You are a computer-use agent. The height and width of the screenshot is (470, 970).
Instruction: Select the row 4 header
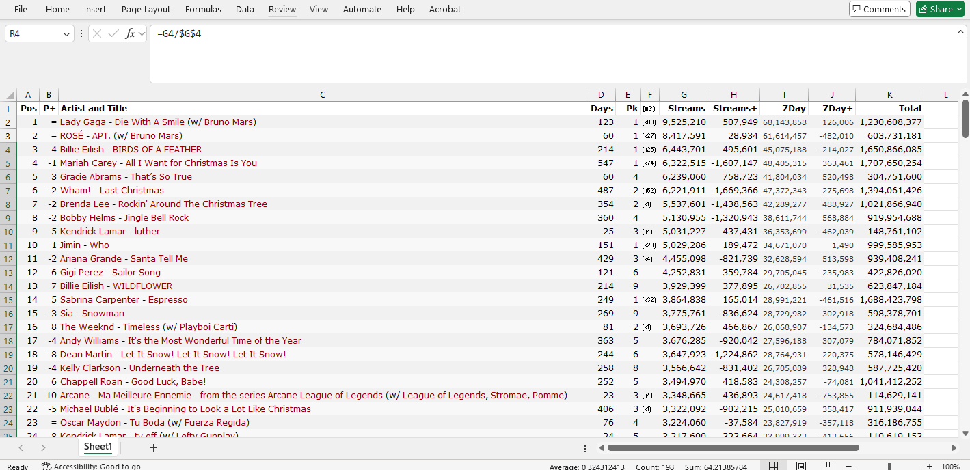tap(9, 150)
